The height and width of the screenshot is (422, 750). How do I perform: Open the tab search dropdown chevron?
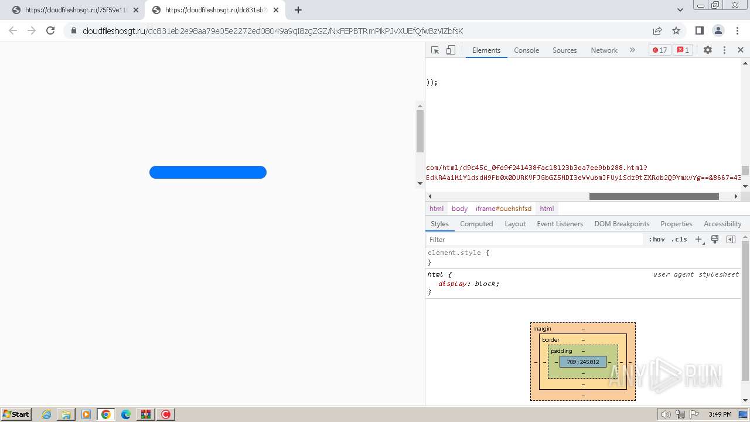[x=680, y=10]
